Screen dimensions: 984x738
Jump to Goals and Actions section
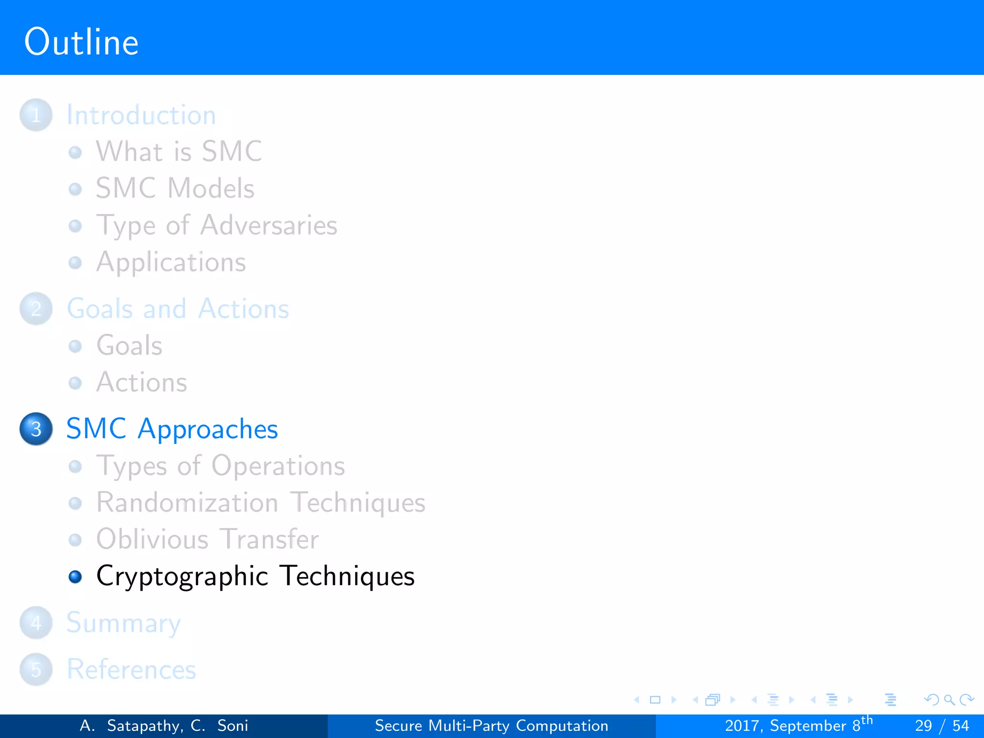[178, 308]
